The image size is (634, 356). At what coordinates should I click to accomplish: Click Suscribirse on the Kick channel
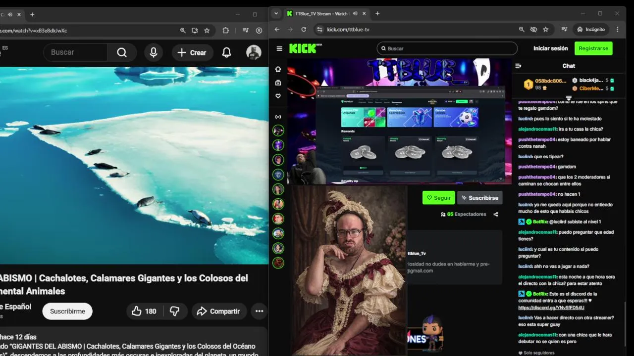click(479, 198)
